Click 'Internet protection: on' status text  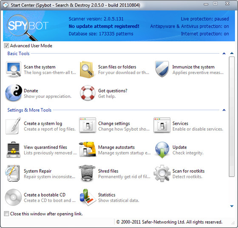pyautogui.click(x=205, y=34)
